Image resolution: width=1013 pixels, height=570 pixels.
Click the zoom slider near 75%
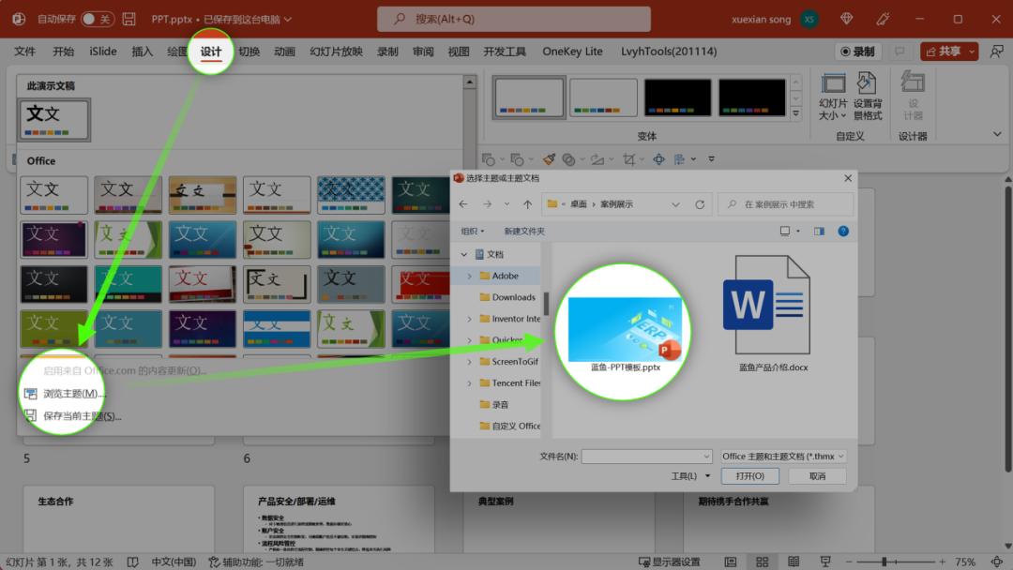point(884,560)
